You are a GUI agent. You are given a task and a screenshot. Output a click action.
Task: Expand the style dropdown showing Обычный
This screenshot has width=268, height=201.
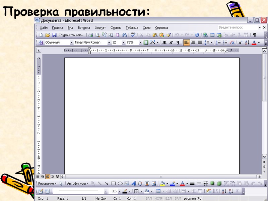pos(71,43)
